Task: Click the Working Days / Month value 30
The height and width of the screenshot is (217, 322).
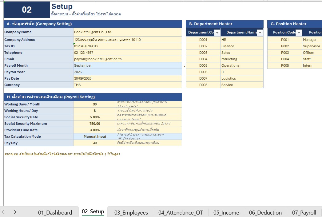Action: coord(95,104)
